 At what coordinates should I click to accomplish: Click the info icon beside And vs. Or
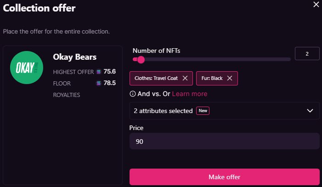click(x=133, y=94)
